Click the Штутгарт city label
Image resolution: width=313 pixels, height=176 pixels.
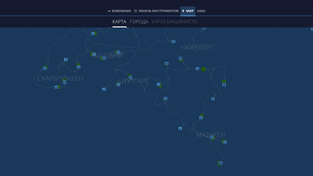[x=133, y=81]
